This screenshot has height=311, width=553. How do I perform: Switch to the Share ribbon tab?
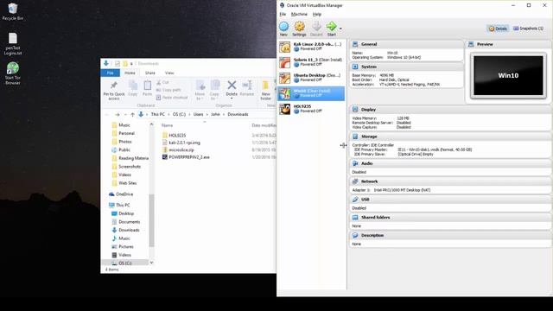click(150, 73)
